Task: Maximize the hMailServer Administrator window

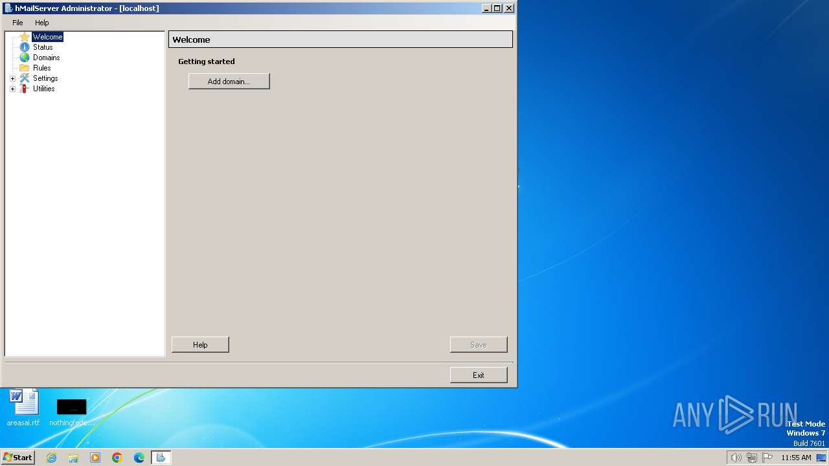Action: pos(497,8)
